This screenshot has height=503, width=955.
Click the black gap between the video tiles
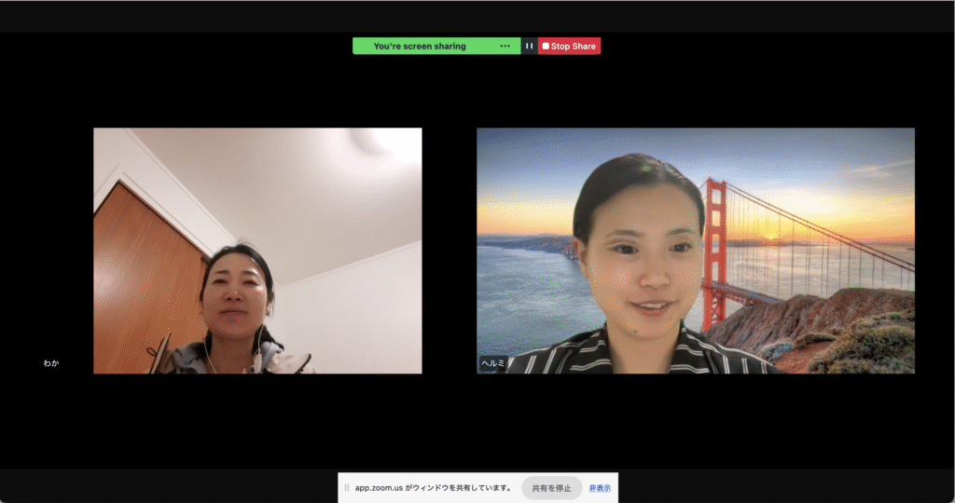pos(449,251)
